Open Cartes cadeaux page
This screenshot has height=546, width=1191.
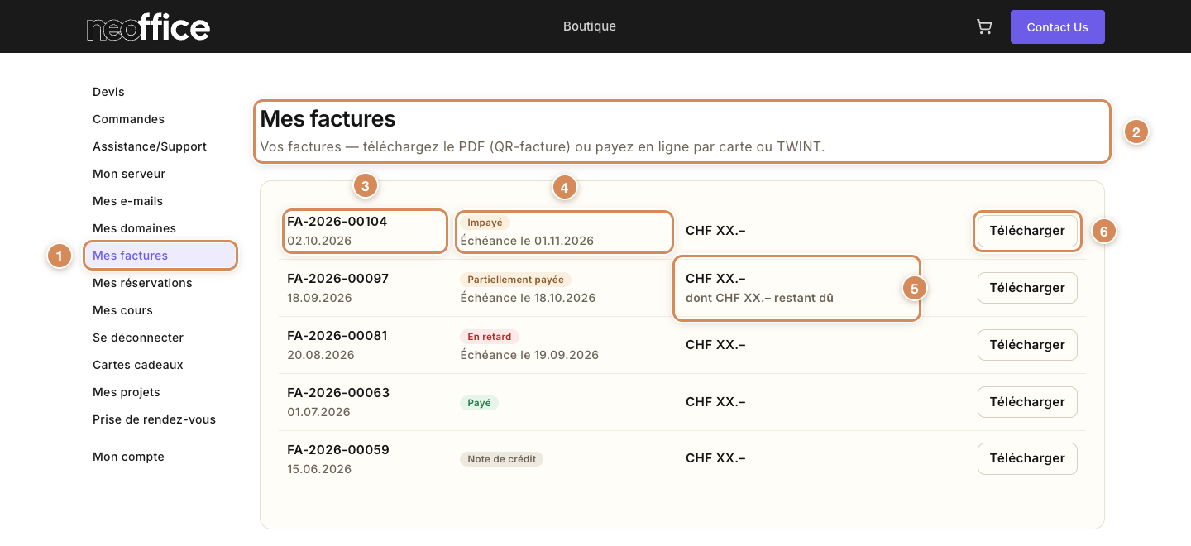(x=138, y=365)
